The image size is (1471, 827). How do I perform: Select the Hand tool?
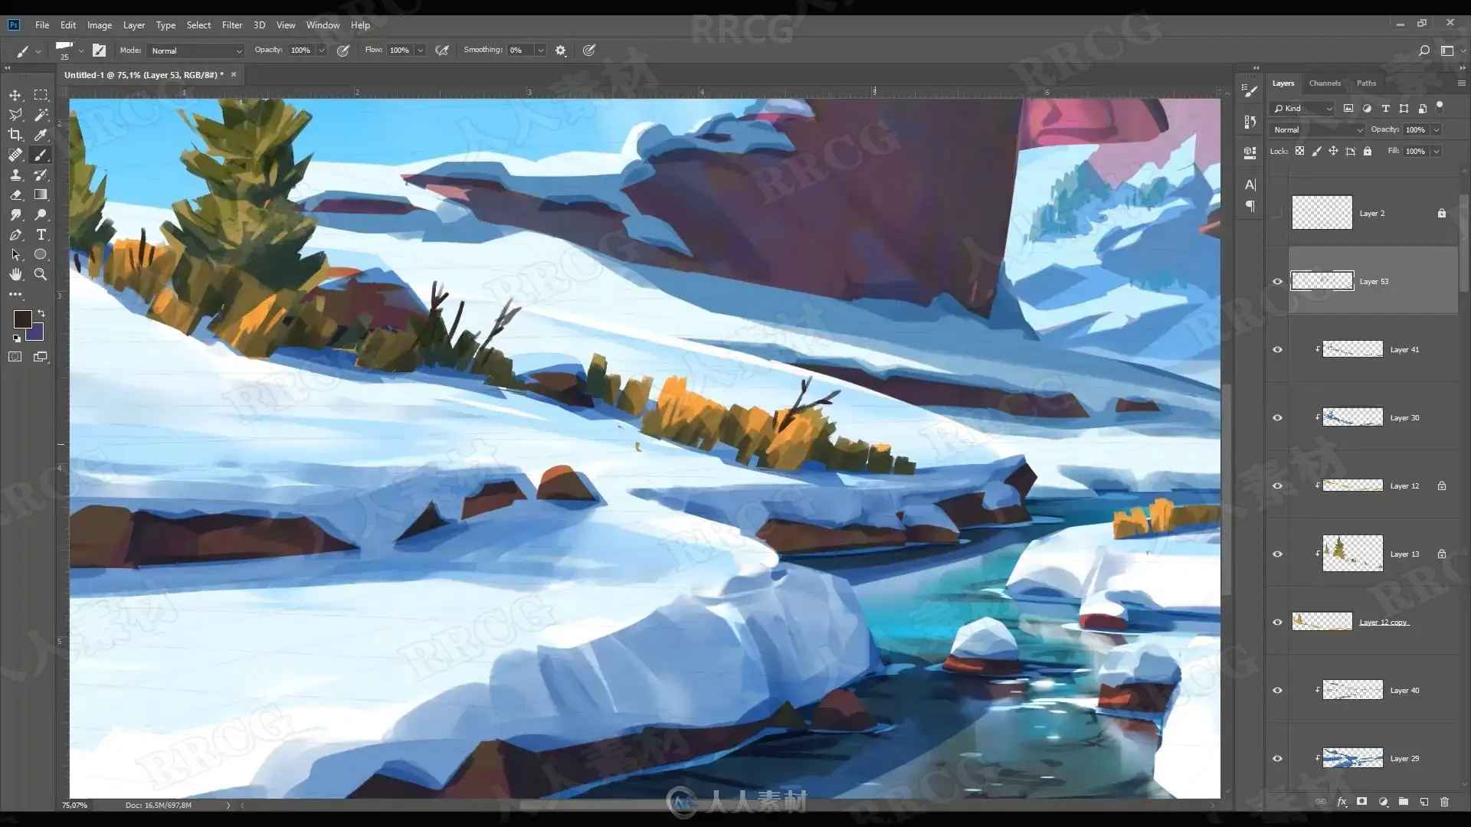(x=15, y=274)
